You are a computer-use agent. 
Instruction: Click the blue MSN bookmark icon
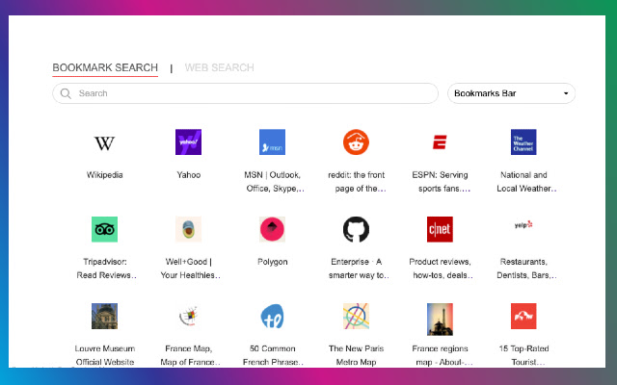coord(272,142)
